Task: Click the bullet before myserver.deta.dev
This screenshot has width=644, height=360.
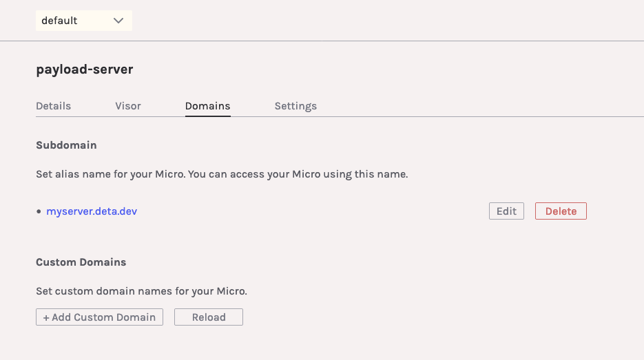Action: coord(39,212)
